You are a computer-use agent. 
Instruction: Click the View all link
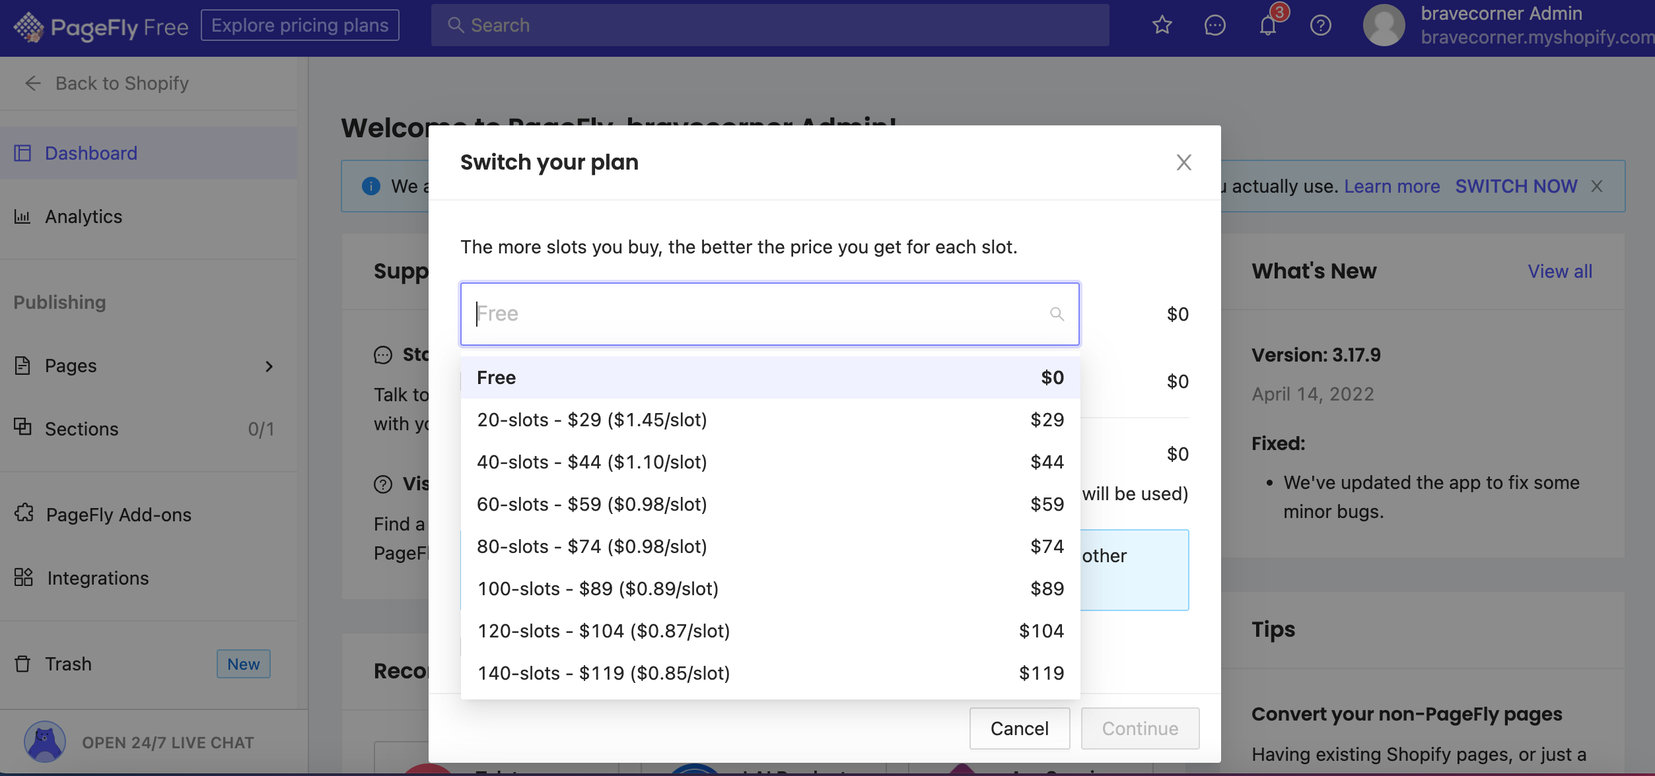coord(1560,271)
